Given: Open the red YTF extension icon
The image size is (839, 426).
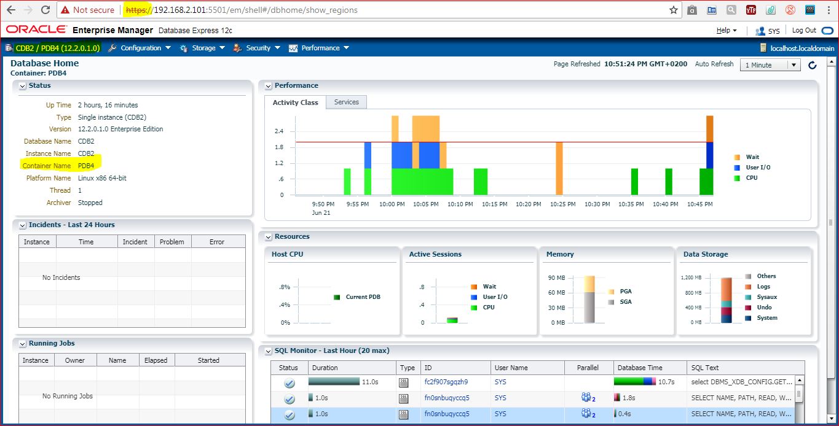Looking at the screenshot, I should tap(751, 10).
